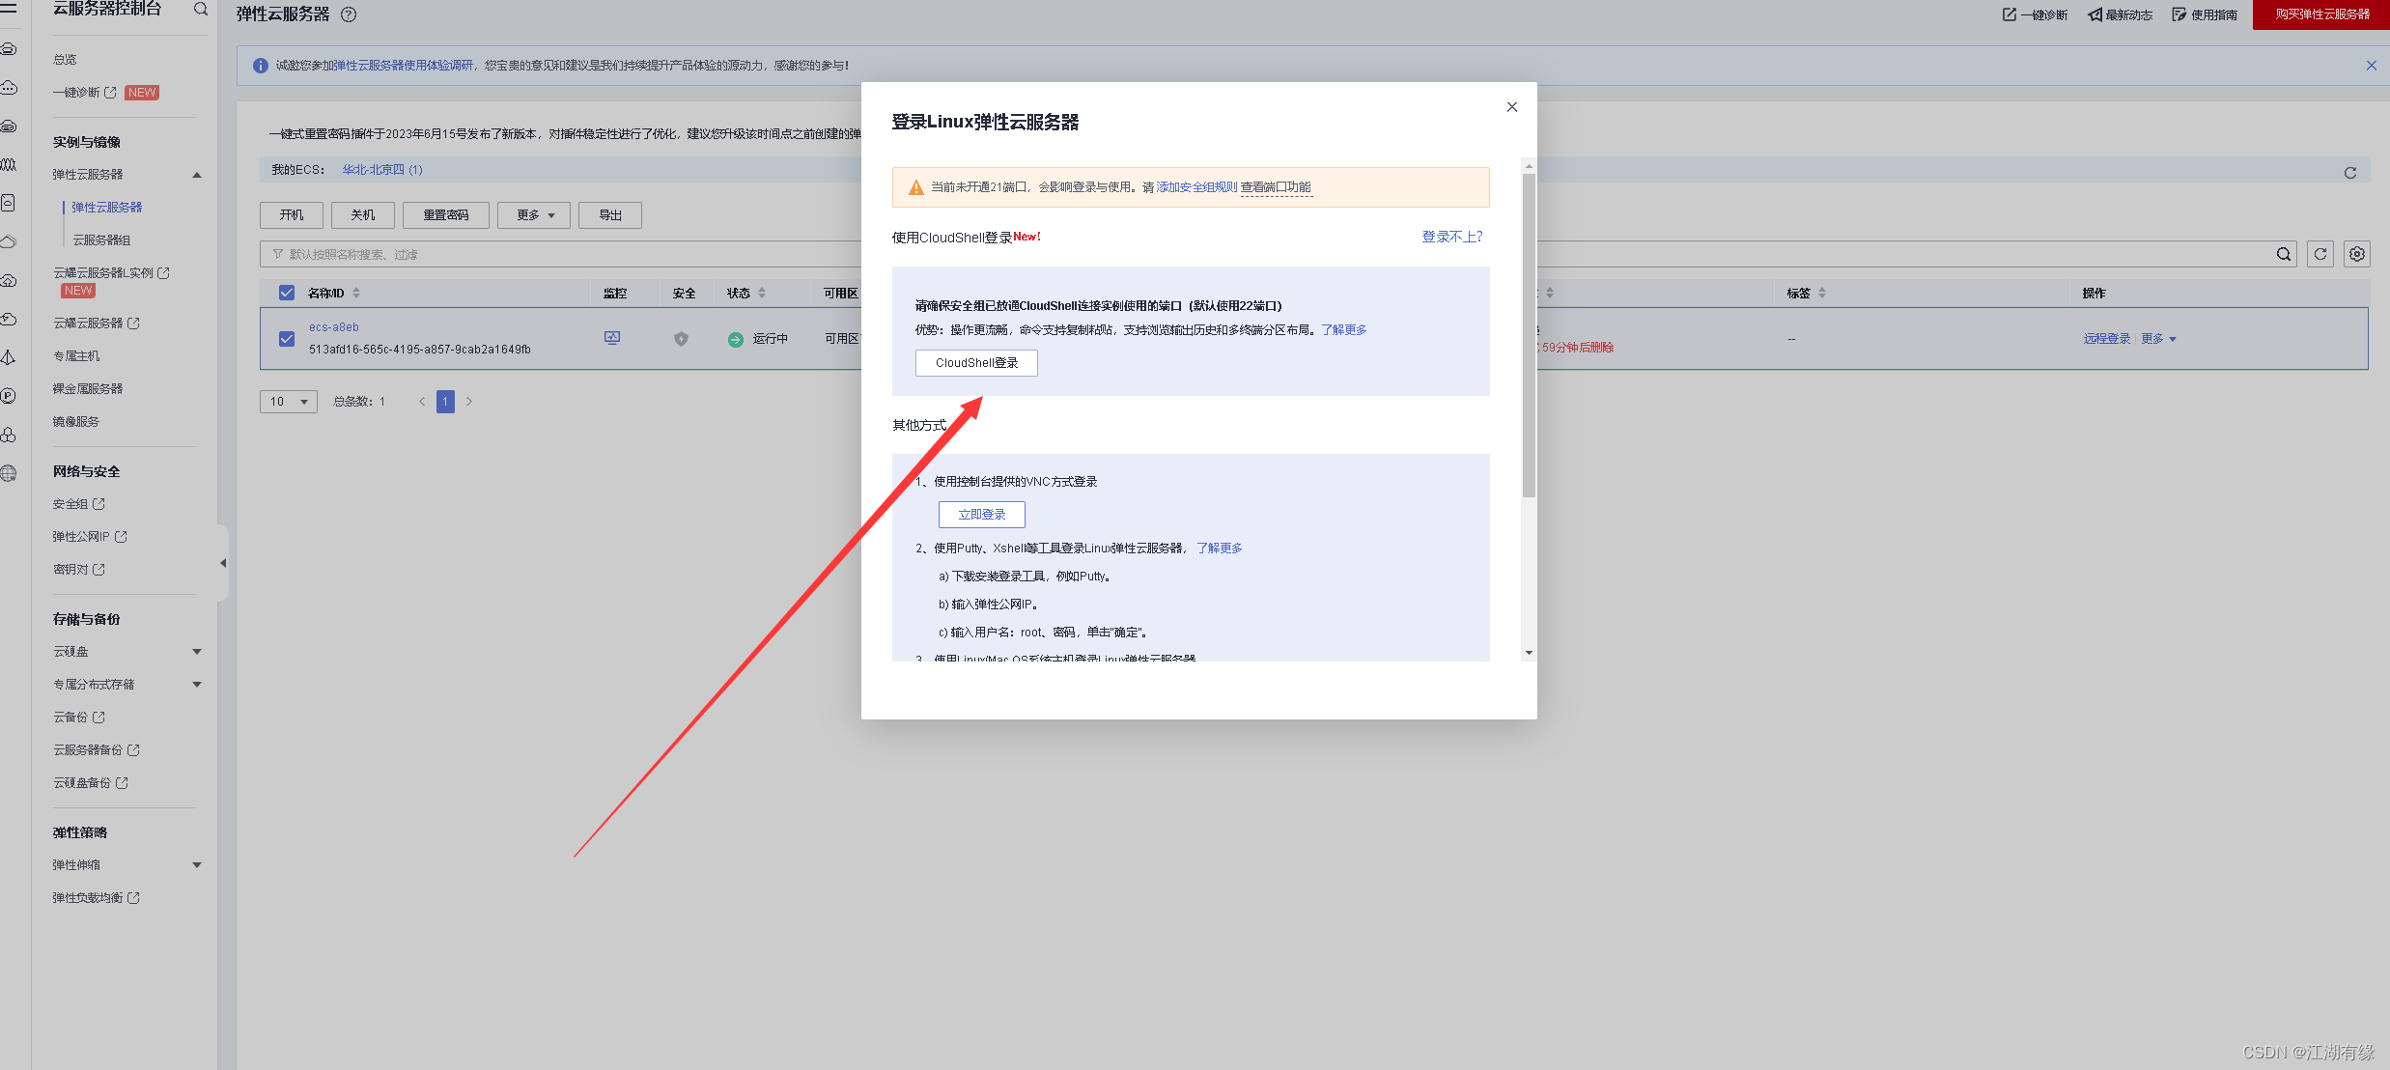Image resolution: width=2390 pixels, height=1070 pixels.
Task: Click the refresh icon beside the search bar
Action: point(2320,254)
